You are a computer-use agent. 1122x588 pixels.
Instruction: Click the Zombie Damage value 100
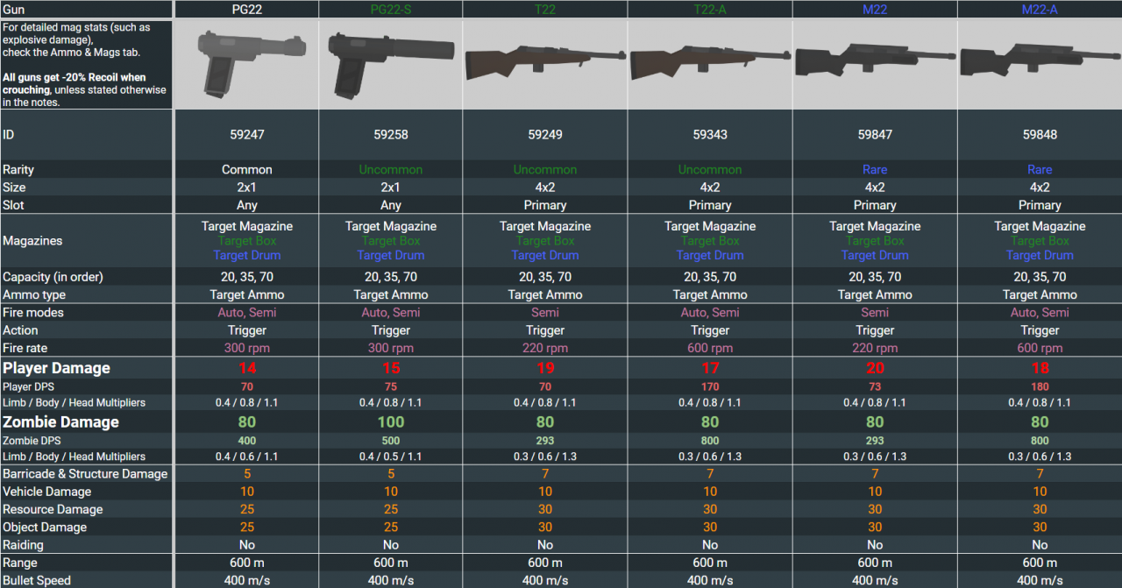(391, 422)
